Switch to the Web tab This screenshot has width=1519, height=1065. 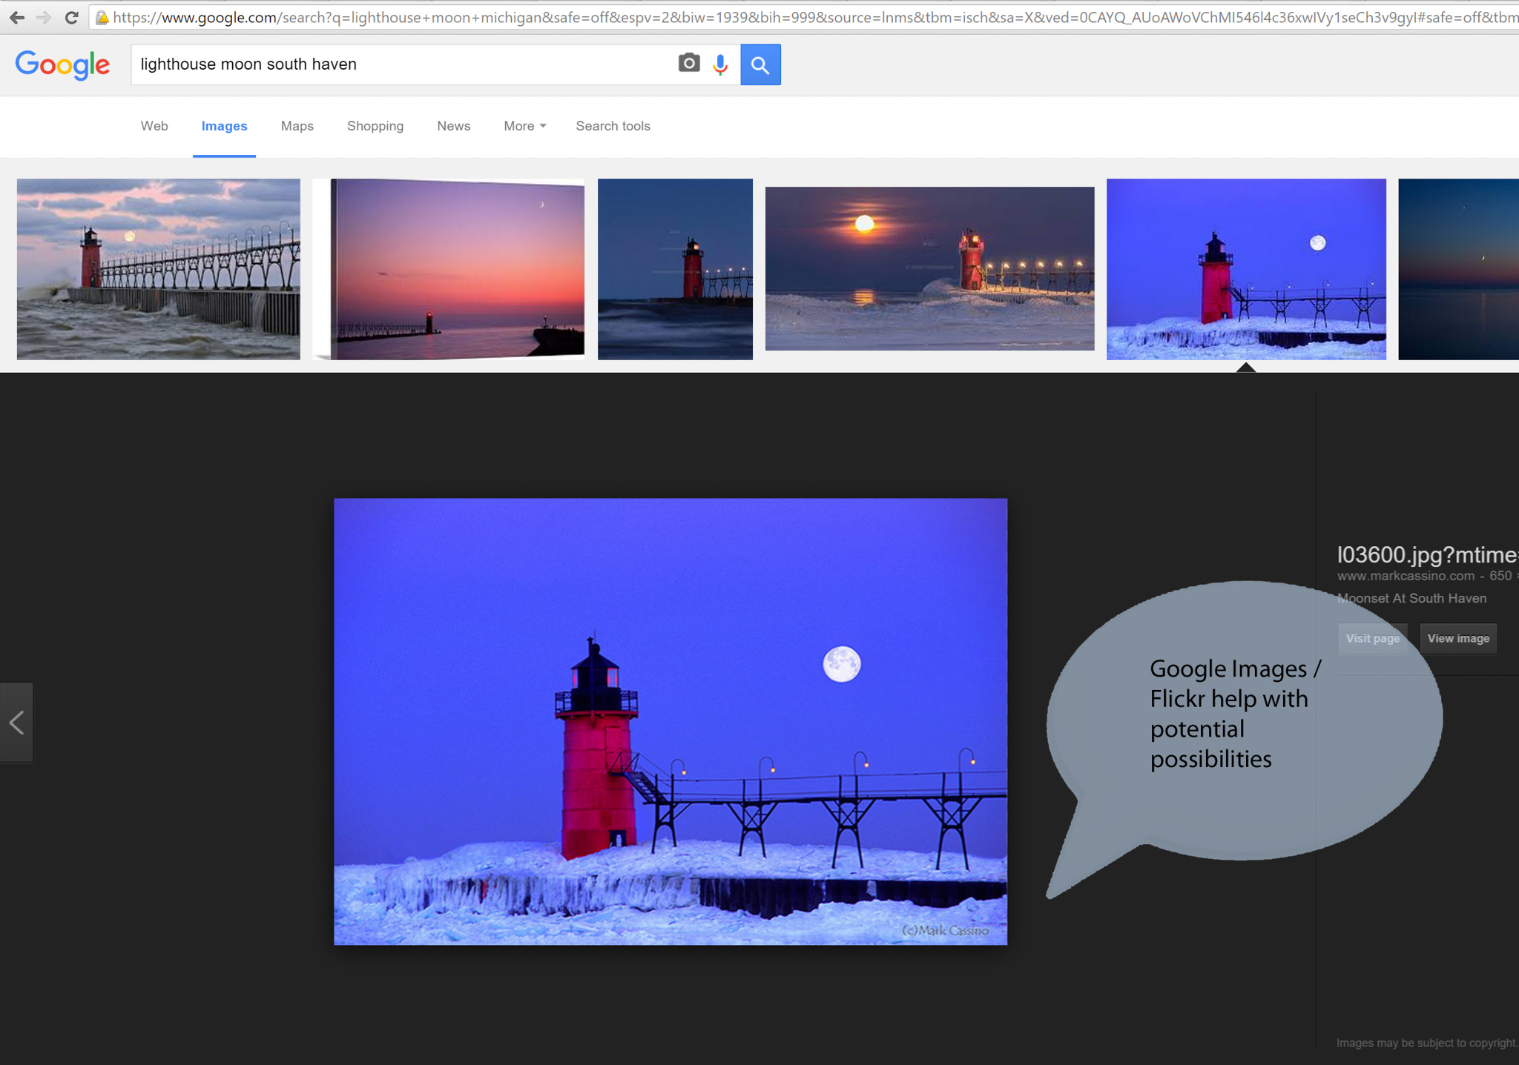point(154,126)
